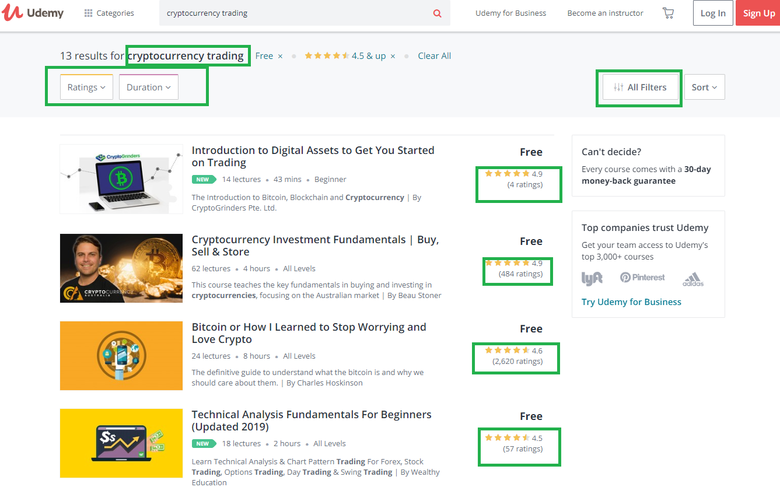Open the Categories menu
The image size is (780, 487).
109,13
